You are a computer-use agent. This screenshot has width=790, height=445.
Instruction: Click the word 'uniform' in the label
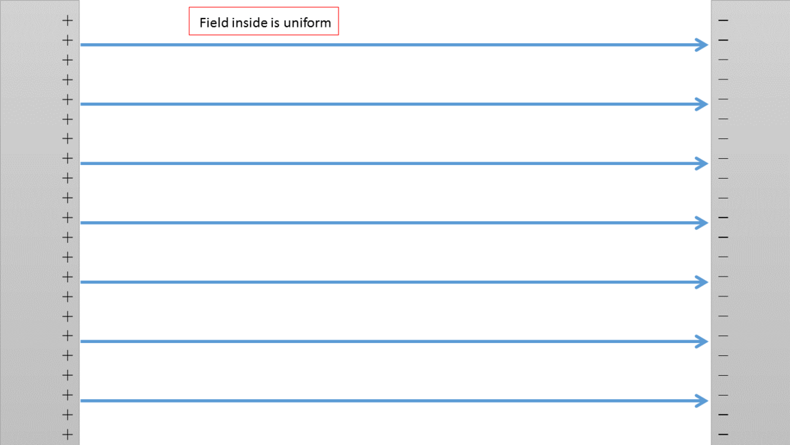pyautogui.click(x=307, y=23)
